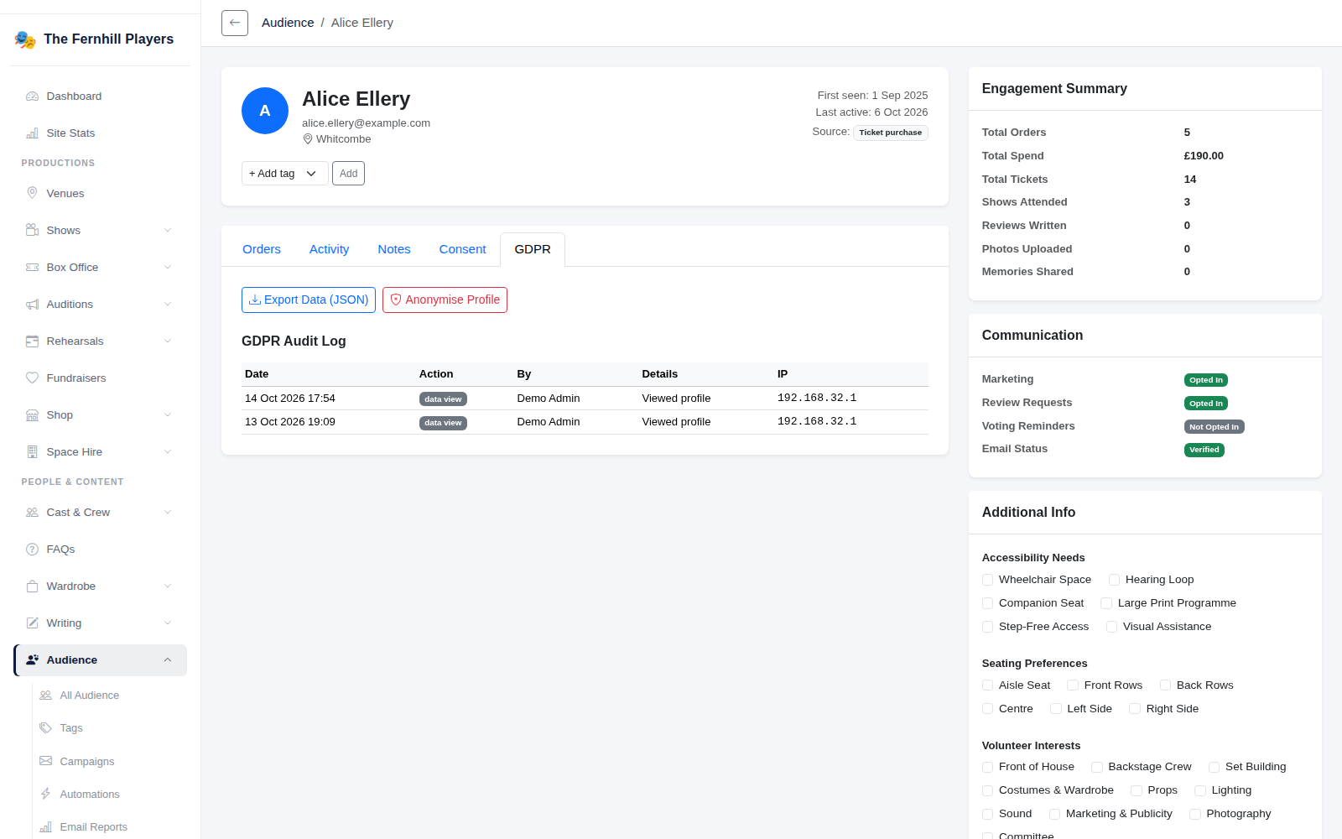Switch to the Orders tab
Screen dimensions: 1342x839
pos(262,249)
